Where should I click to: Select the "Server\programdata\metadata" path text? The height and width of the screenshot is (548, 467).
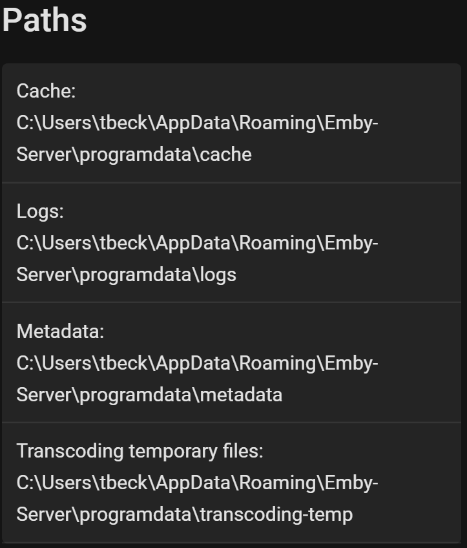pos(149,395)
